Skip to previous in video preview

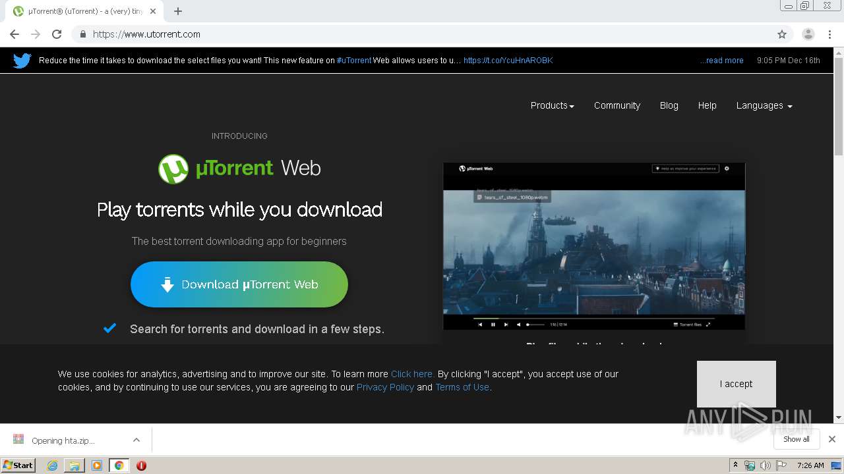[480, 325]
